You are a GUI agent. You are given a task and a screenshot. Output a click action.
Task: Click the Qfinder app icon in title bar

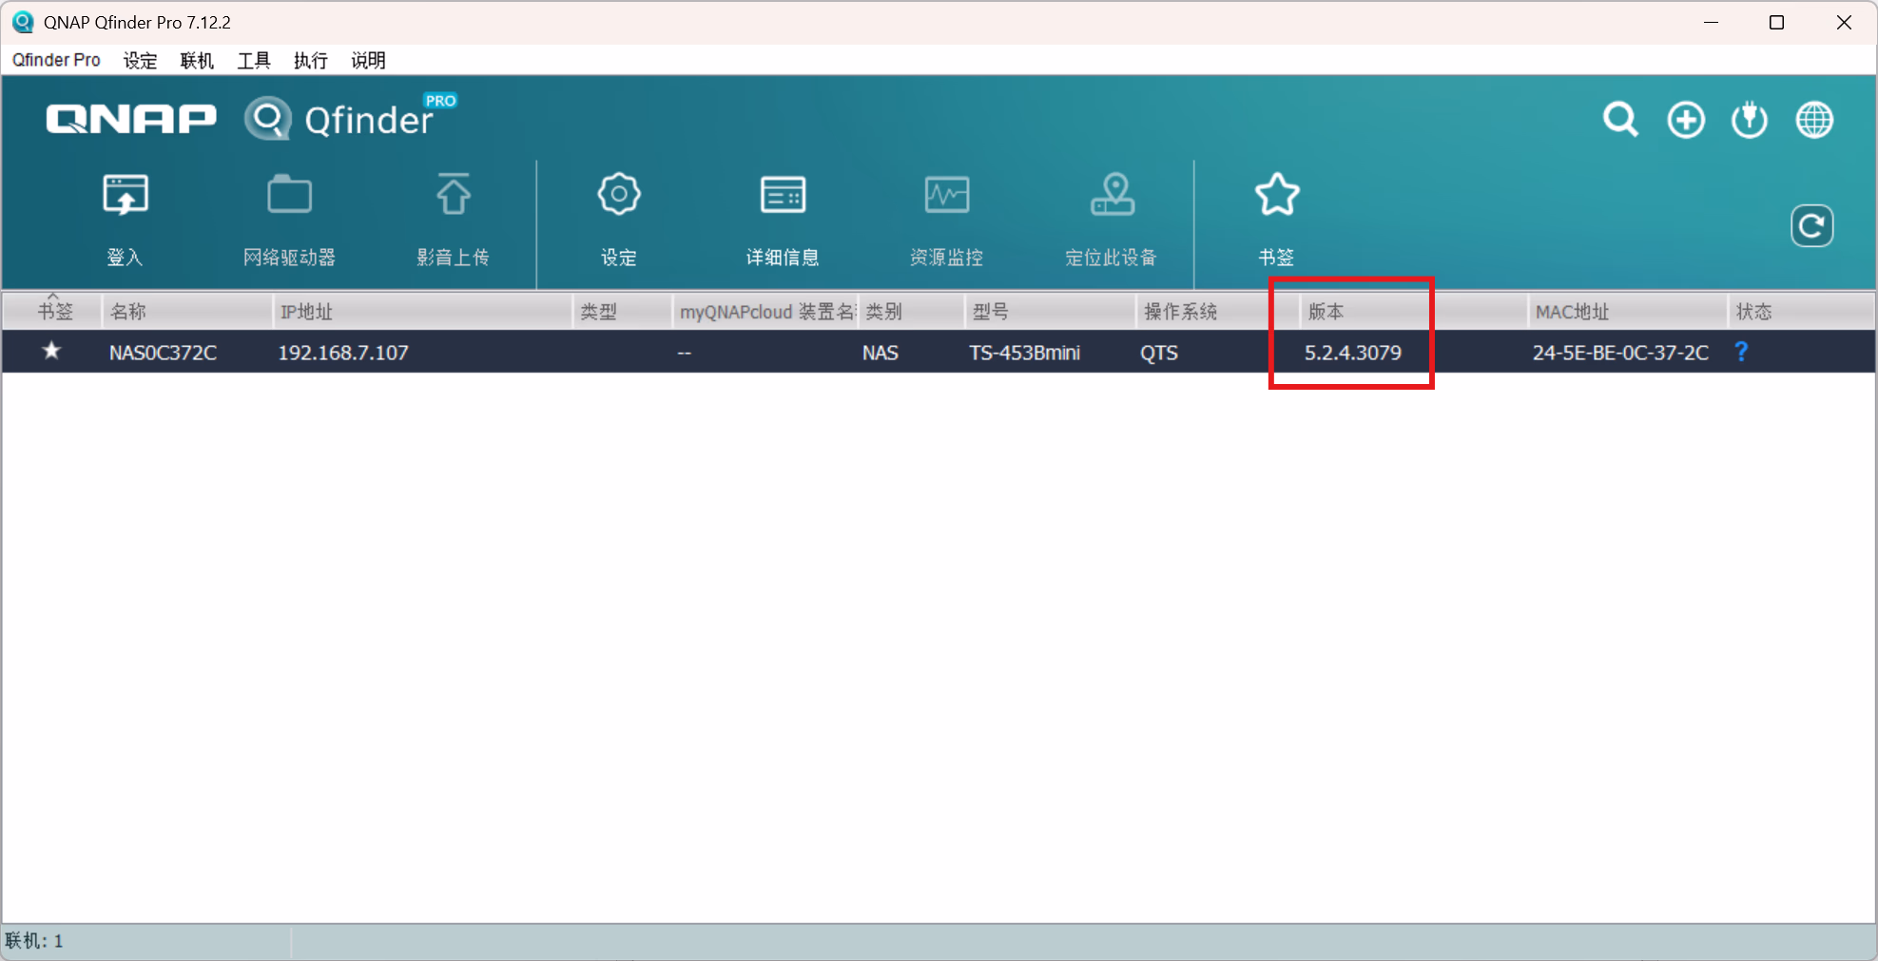[x=23, y=22]
